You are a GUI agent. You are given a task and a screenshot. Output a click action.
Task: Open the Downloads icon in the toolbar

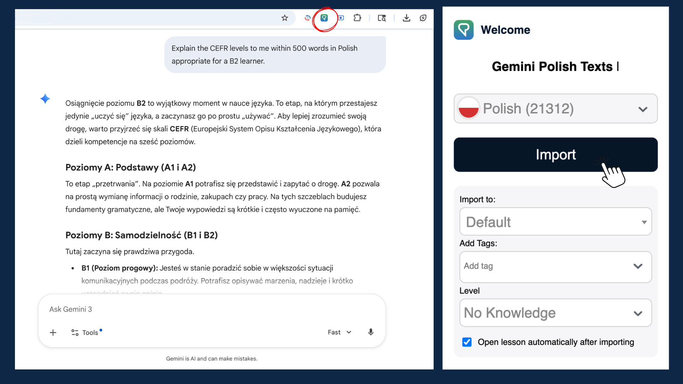pos(407,18)
